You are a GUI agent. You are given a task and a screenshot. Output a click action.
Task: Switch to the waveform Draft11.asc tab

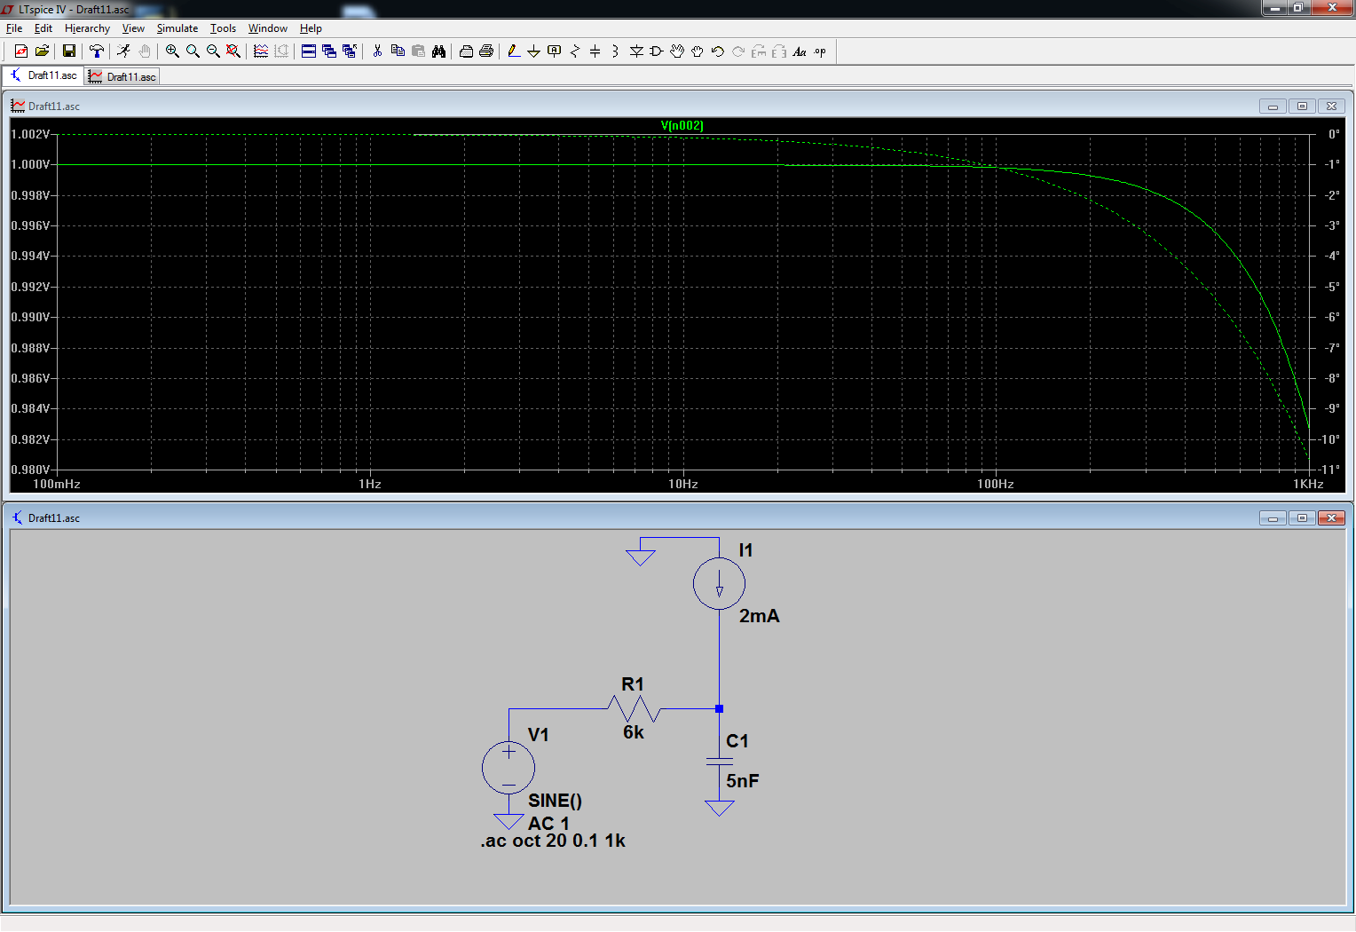(122, 77)
